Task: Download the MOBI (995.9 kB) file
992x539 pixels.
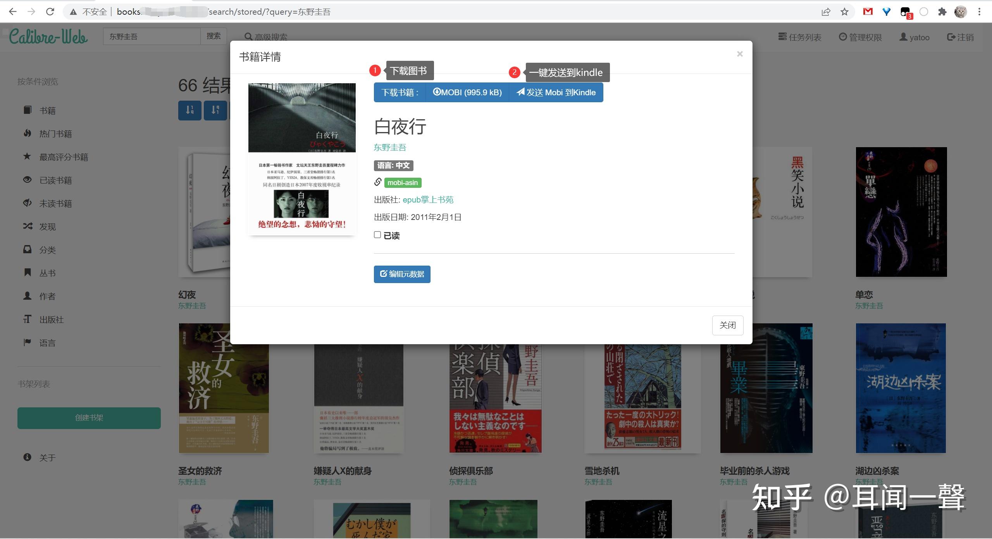Action: point(467,92)
